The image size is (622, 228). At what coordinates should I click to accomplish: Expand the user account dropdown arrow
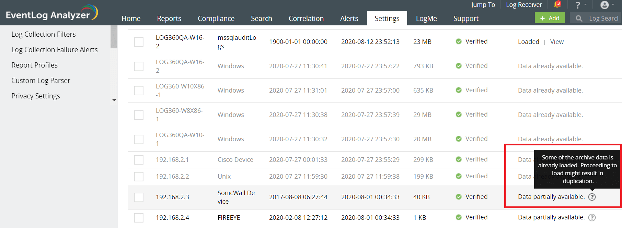[613, 5]
